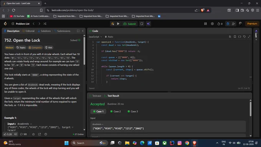Viewport: 261px width, 147px height.
Task: Open File Explorer from taskbar
Action: point(127,143)
